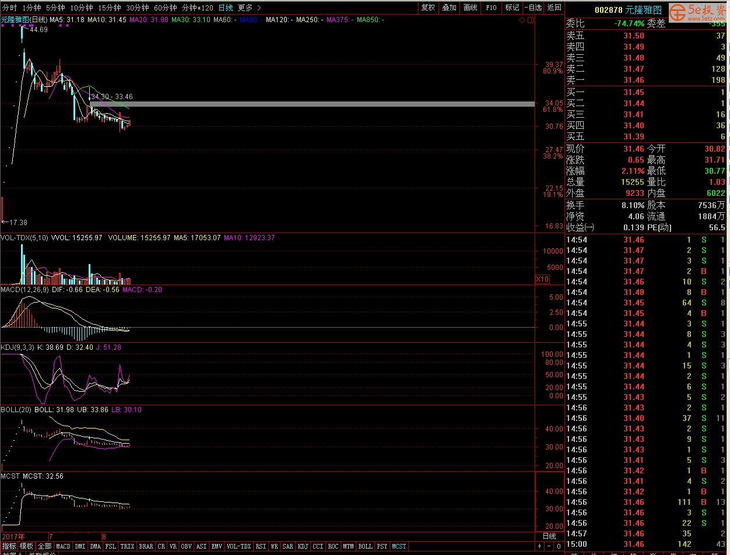Switch to the TRIX indicator tab
This screenshot has width=730, height=555.
click(127, 546)
